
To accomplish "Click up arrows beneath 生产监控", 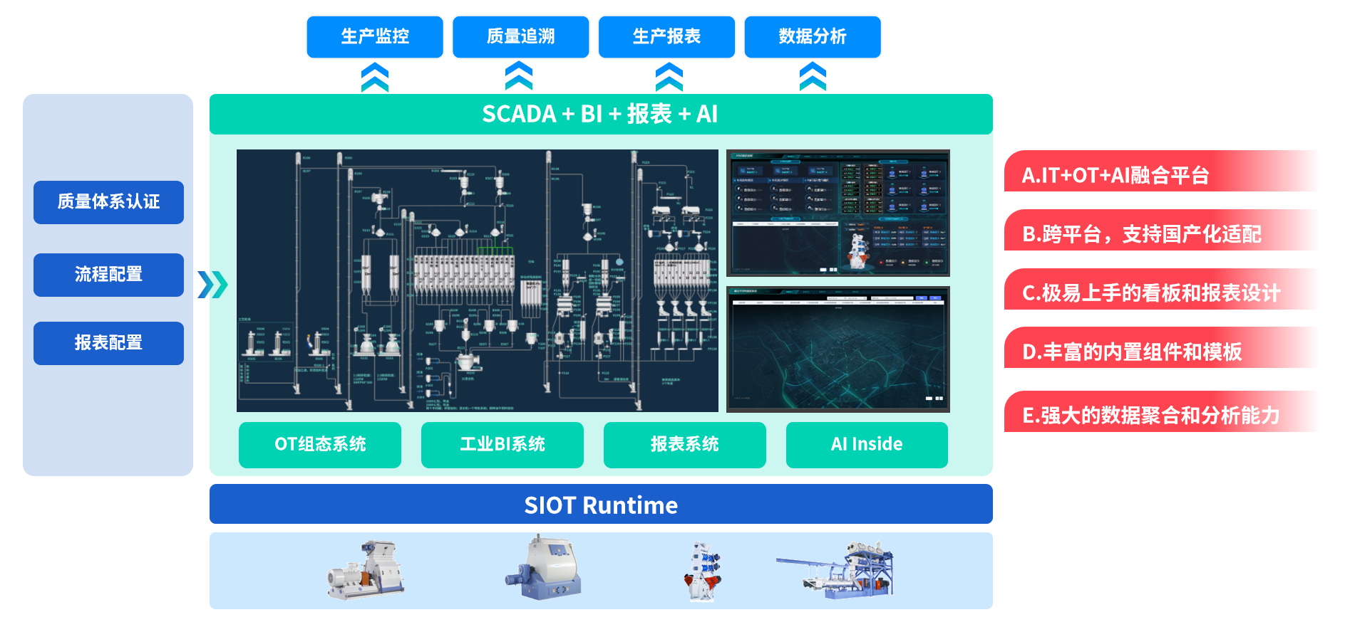I will 375,77.
